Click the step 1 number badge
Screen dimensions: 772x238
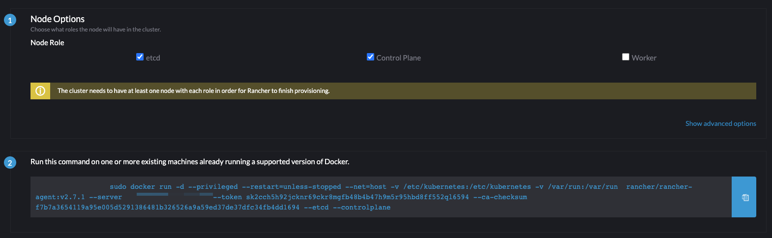[10, 20]
